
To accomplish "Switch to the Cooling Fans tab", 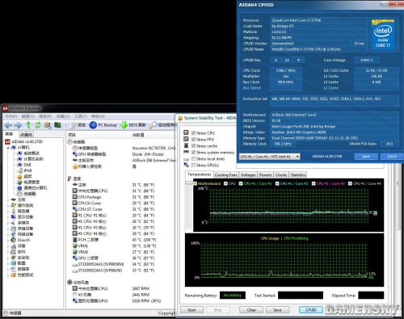I will (225, 175).
